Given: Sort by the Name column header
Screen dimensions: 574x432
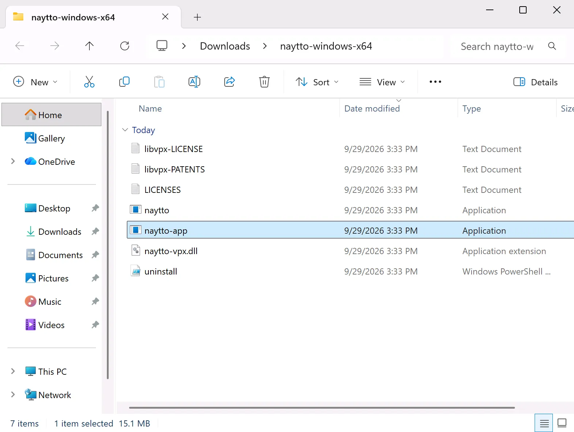Looking at the screenshot, I should 150,109.
